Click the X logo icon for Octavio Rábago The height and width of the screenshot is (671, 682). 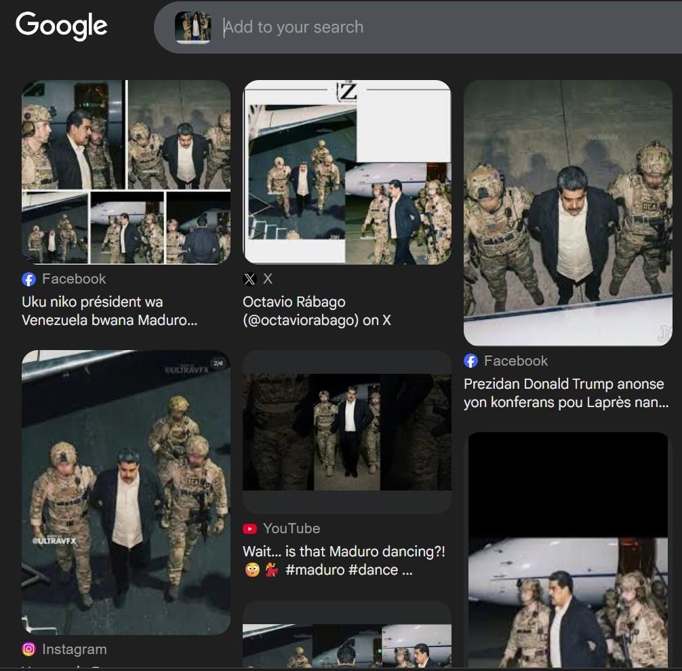(x=249, y=279)
